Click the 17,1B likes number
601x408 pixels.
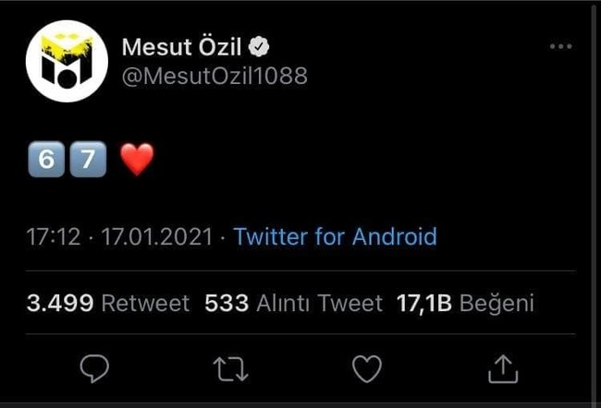click(x=424, y=304)
